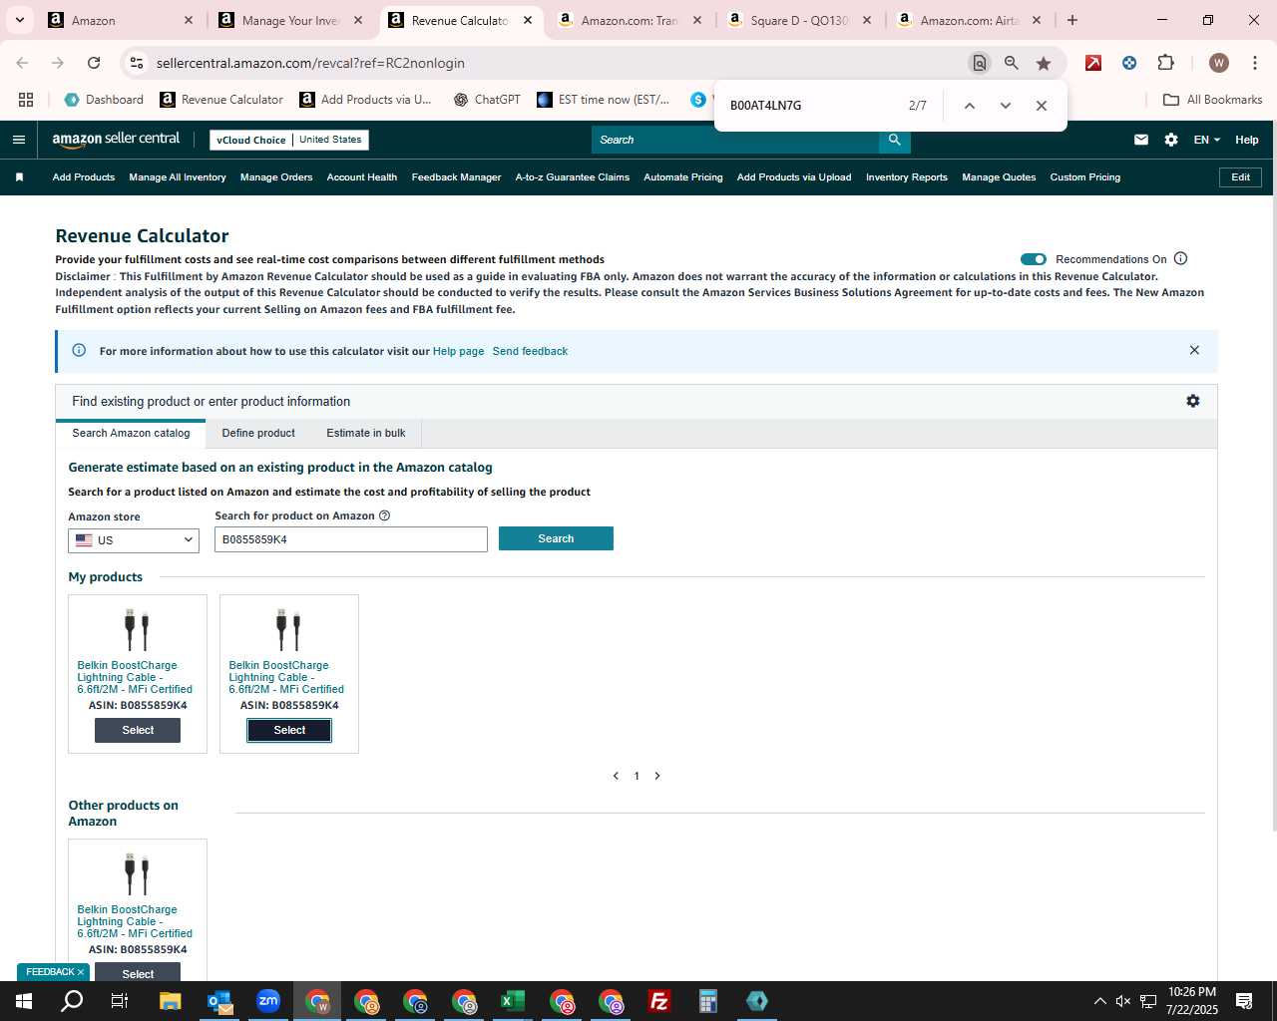This screenshot has width=1277, height=1021.
Task: Dismiss the FEEDBACK tag at bottom left
Action: [x=81, y=972]
